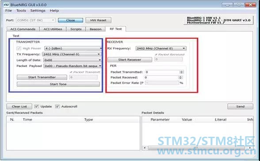
Task: Click Start Transmitter button
Action: coord(42,77)
